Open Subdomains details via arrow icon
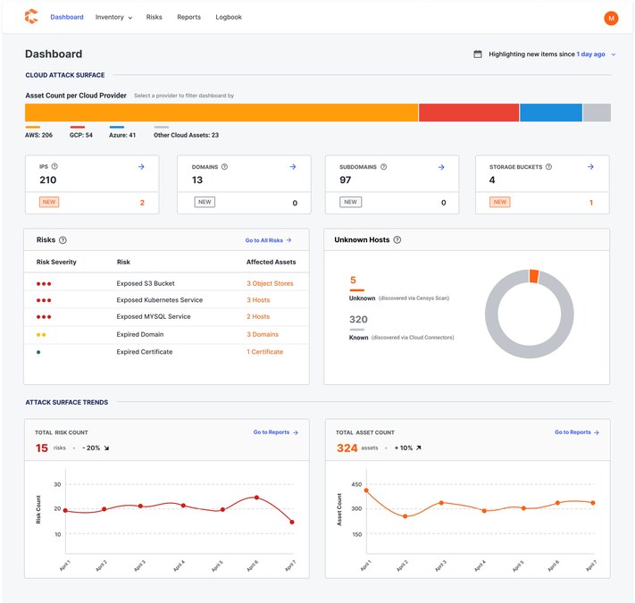 coord(441,167)
